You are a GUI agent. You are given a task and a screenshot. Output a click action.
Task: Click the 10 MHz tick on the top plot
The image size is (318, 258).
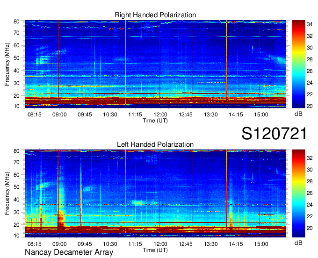(16, 106)
